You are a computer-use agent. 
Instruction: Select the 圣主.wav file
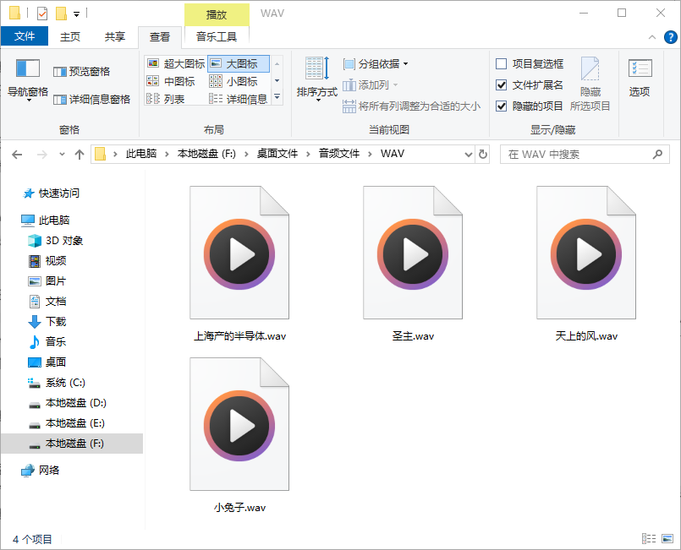(x=413, y=264)
